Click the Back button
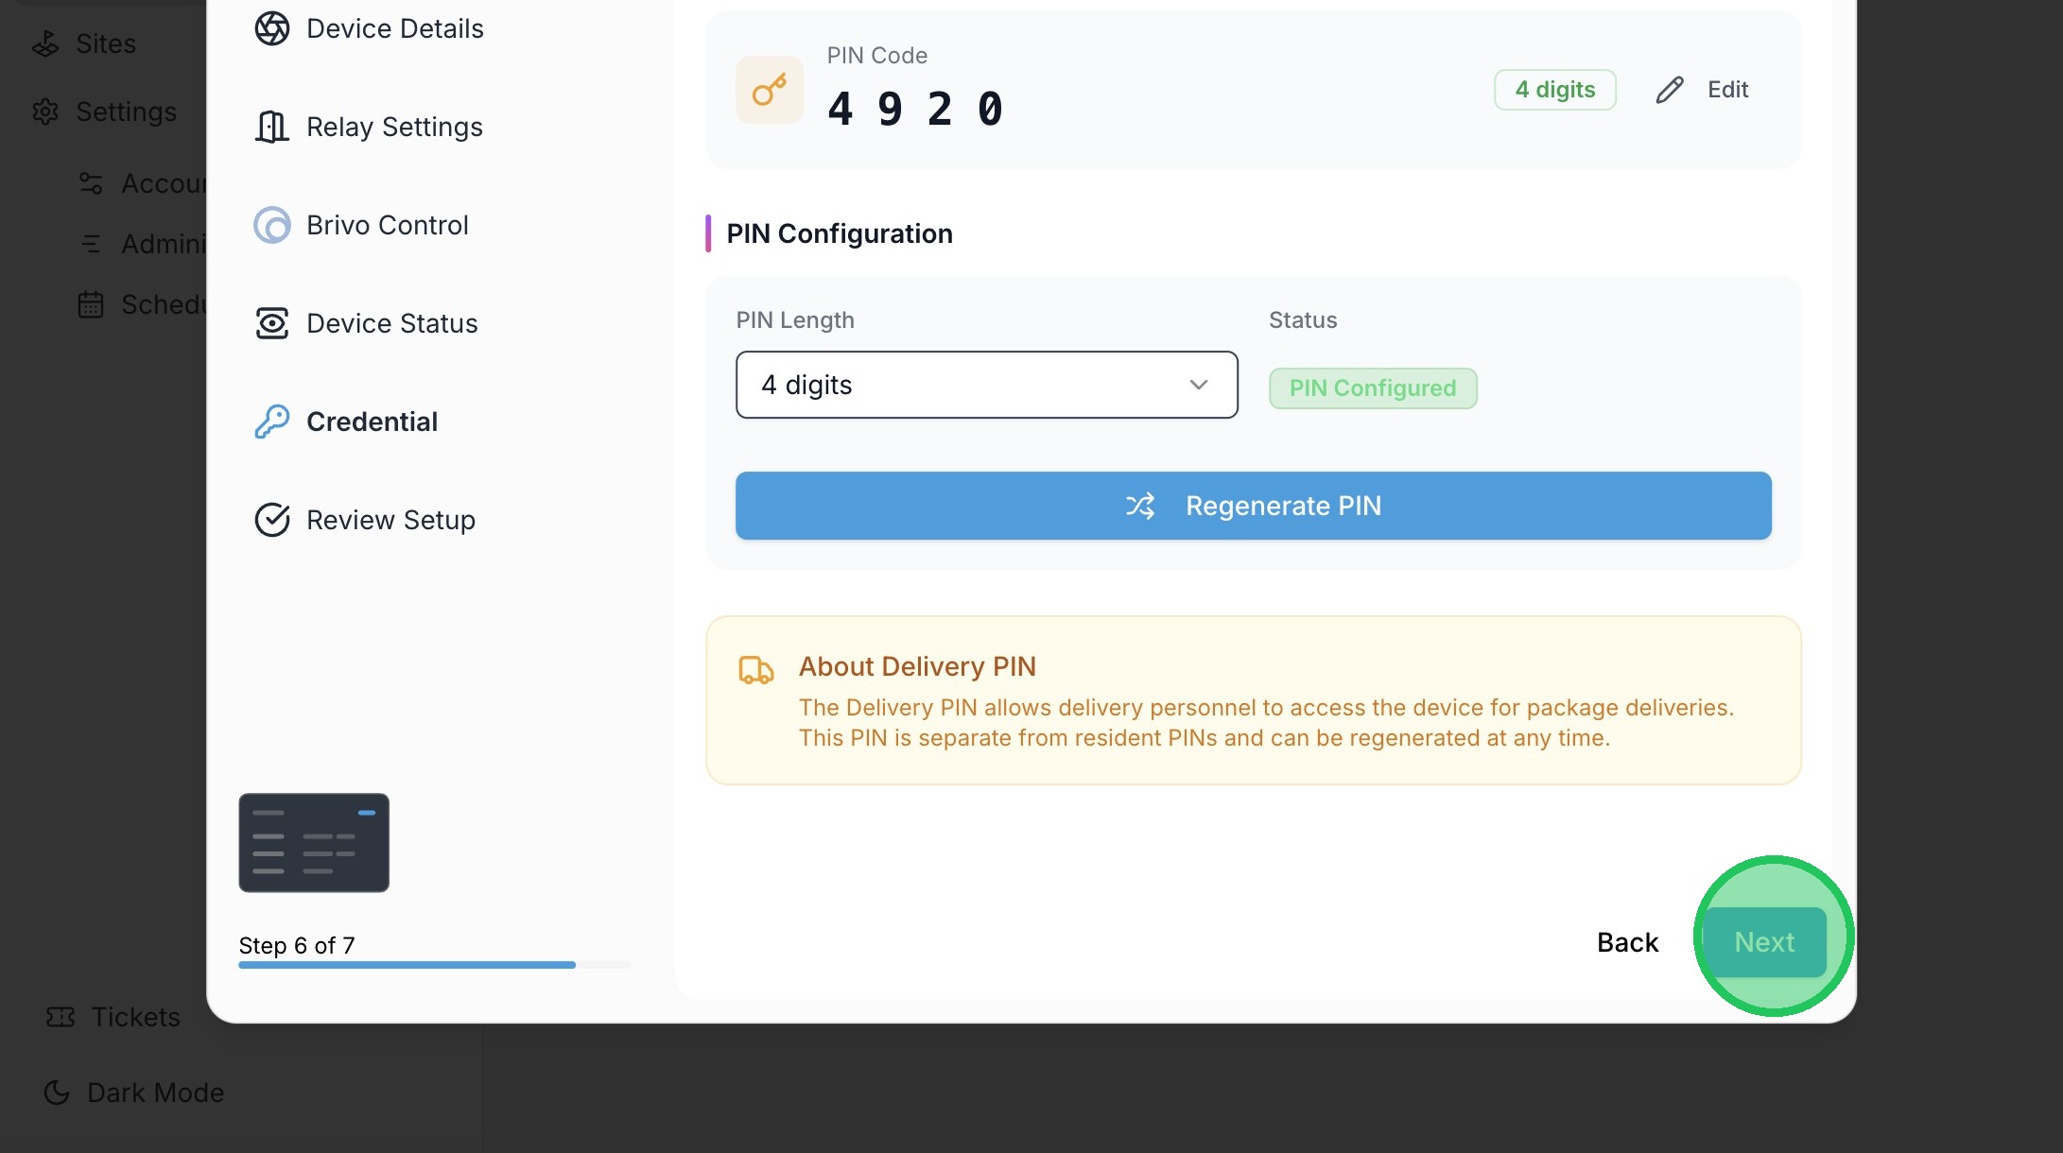The height and width of the screenshot is (1153, 2063). (x=1627, y=942)
